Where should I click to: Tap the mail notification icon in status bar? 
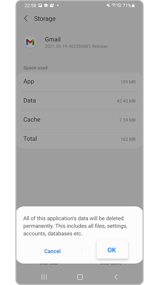(52, 6)
